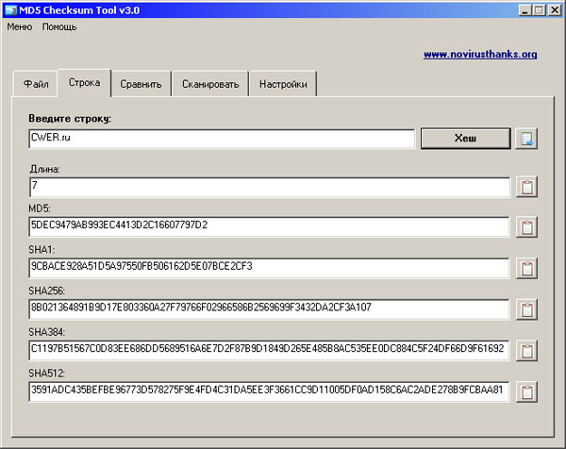566x449 pixels.
Task: Open the Сканировать tab
Action: pos(210,84)
